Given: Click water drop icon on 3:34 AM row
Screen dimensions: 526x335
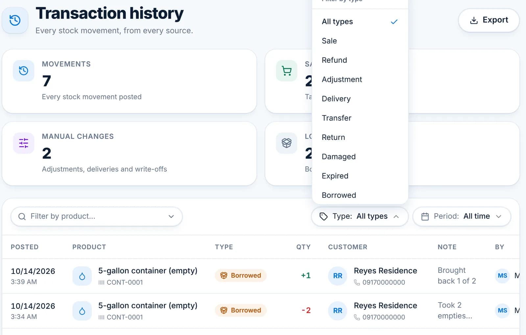Looking at the screenshot, I should 82,311.
